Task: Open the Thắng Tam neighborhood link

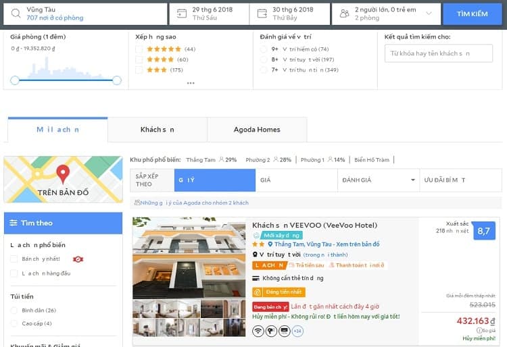Action: point(201,160)
